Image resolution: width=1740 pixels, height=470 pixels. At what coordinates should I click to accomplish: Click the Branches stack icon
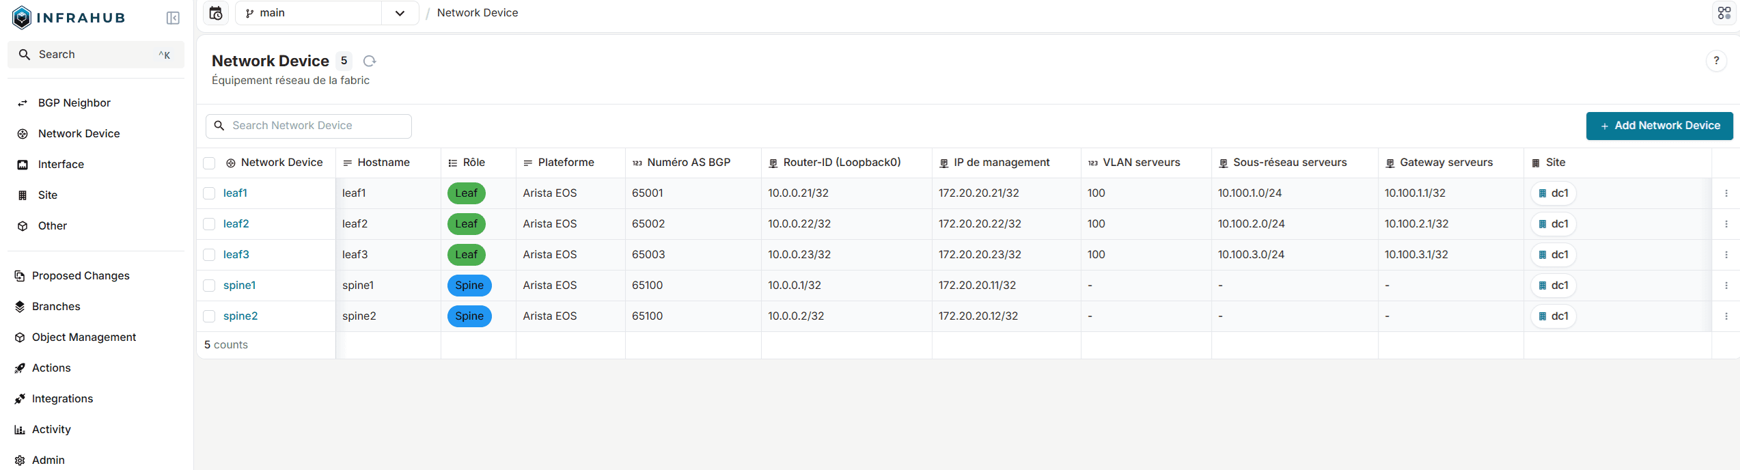20,307
